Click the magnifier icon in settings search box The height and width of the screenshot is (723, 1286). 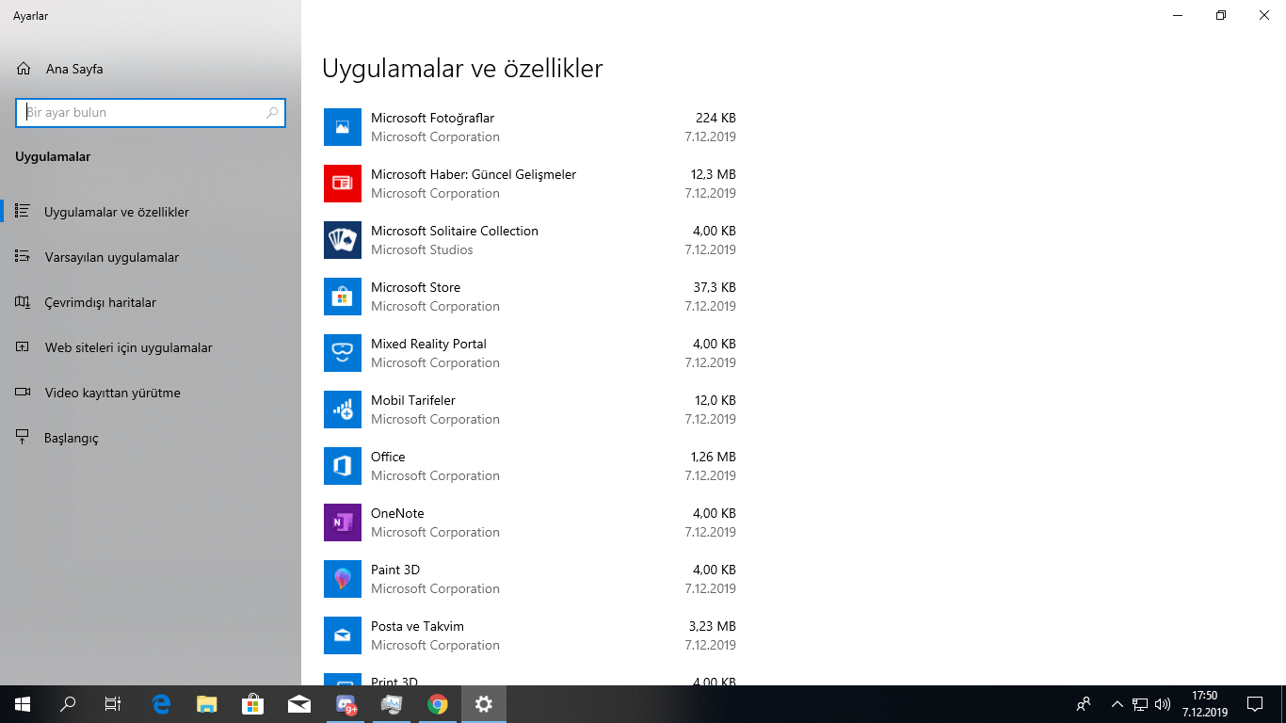pyautogui.click(x=272, y=112)
